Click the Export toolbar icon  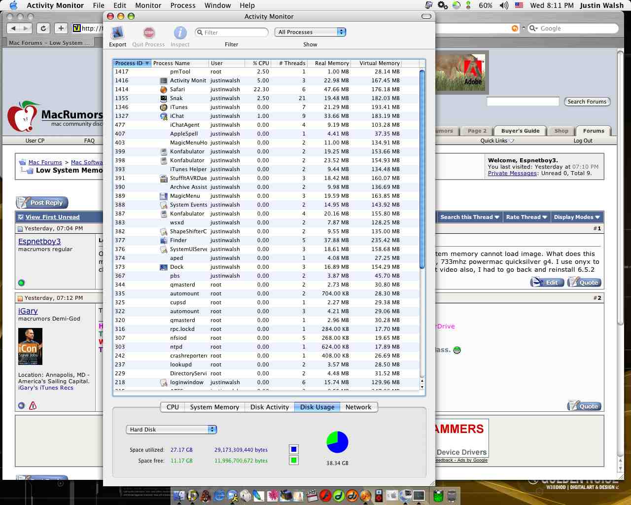tap(117, 33)
